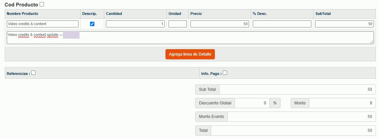Select the SubTotal row input field

344,24
